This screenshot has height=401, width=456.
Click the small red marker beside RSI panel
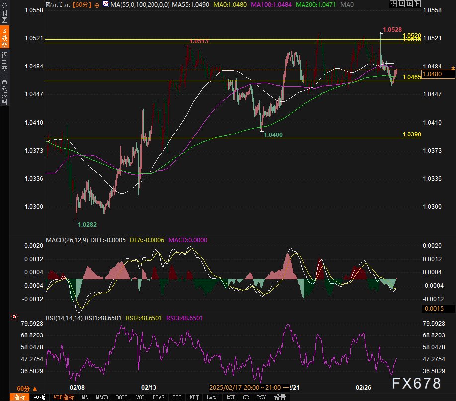click(x=14, y=316)
